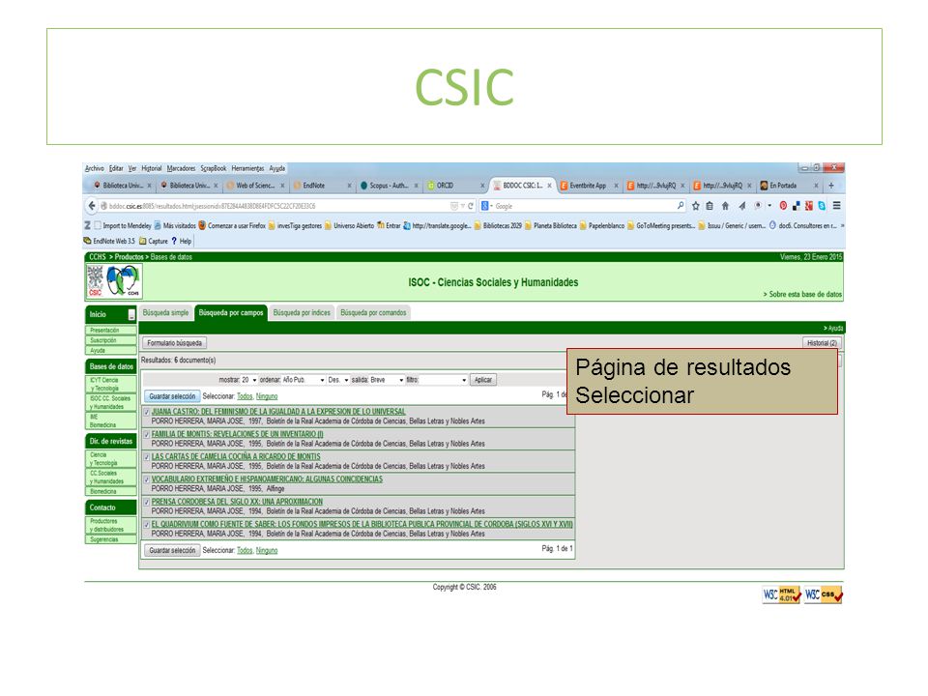Screen dimensions: 928x696
Task: Open the Historial (2) button
Action: [822, 343]
